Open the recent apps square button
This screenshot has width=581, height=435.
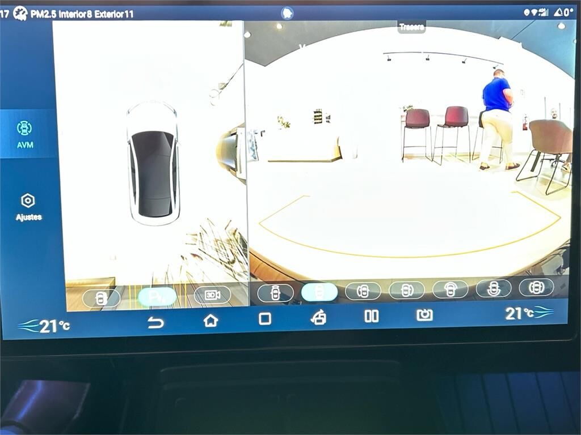pyautogui.click(x=264, y=319)
